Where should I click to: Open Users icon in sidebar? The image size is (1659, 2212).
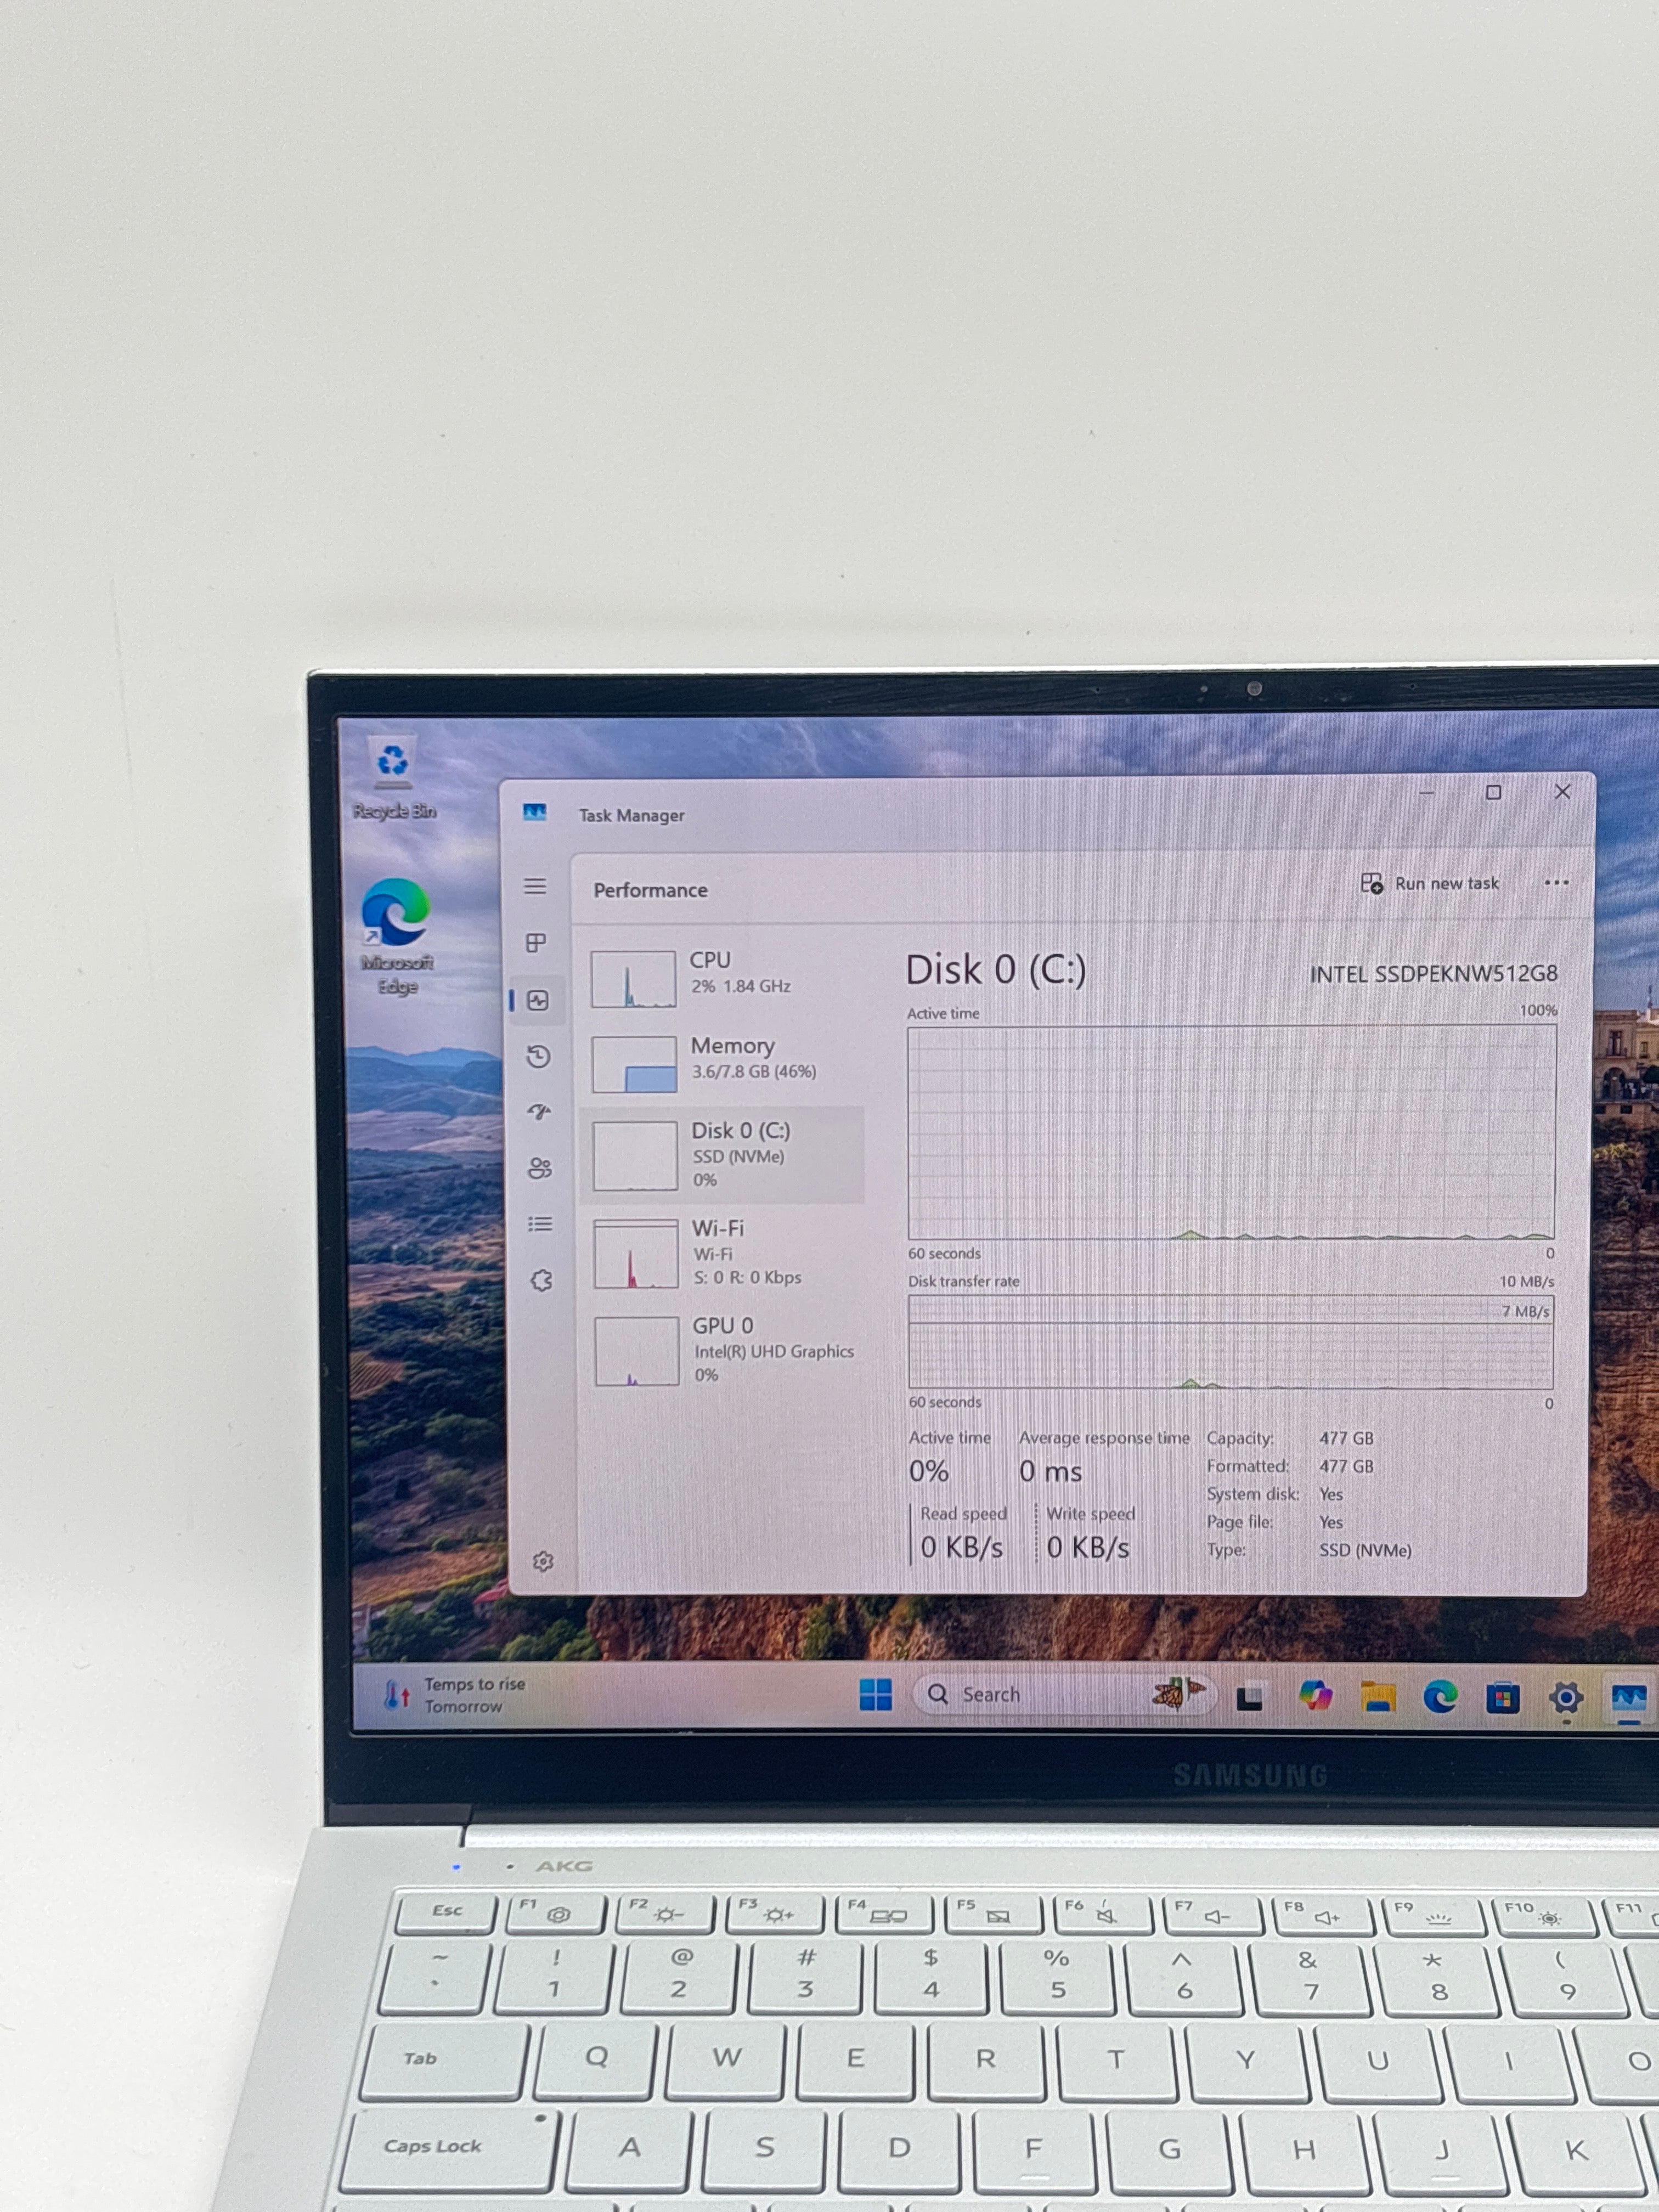(540, 1168)
